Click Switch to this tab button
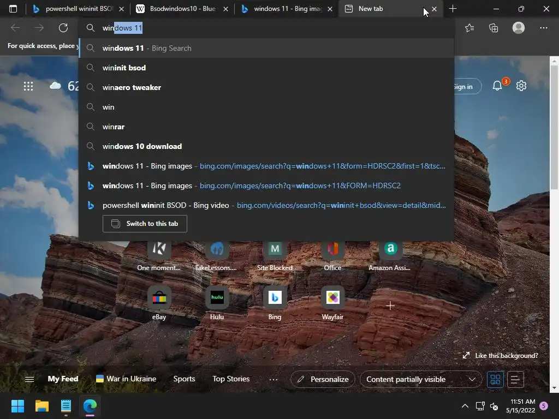559x419 pixels. click(145, 224)
